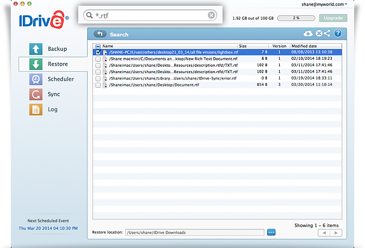
Task: Go to next results page
Action: pos(336,233)
